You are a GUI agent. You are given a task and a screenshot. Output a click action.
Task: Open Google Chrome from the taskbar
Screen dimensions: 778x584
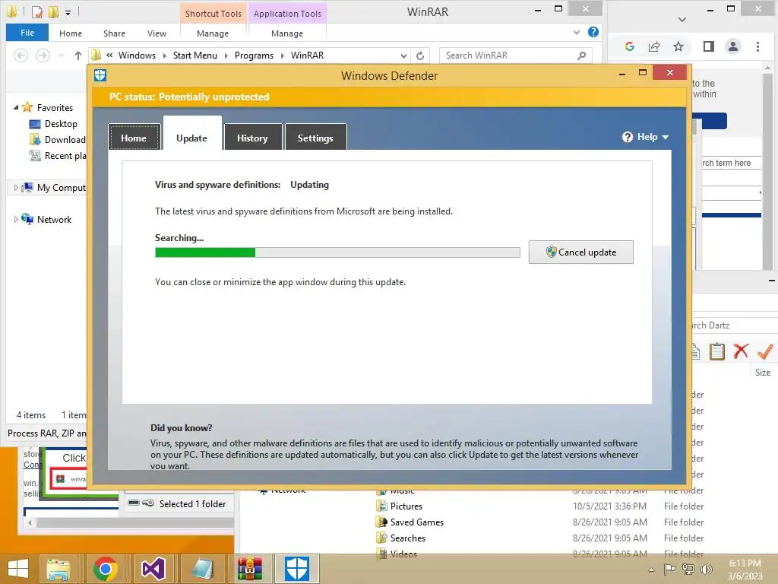pos(105,569)
